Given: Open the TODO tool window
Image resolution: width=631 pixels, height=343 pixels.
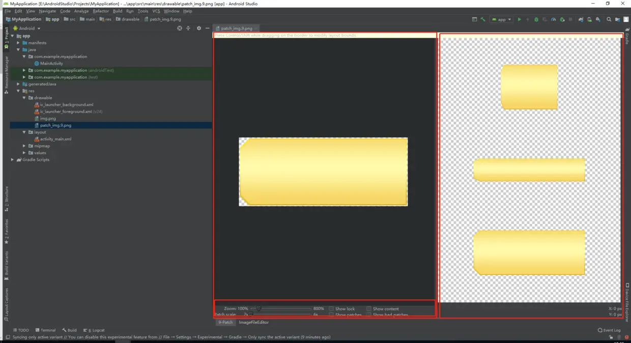Looking at the screenshot, I should click(x=21, y=330).
